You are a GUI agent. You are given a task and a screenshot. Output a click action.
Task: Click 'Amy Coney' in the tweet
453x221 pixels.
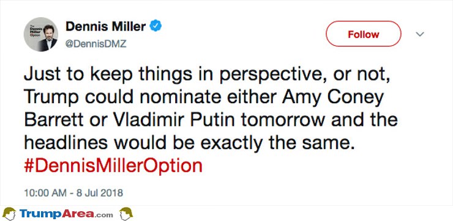coord(333,98)
